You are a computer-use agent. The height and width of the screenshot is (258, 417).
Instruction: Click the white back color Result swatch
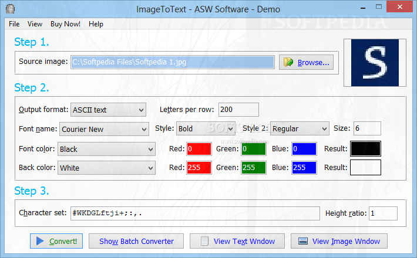365,168
